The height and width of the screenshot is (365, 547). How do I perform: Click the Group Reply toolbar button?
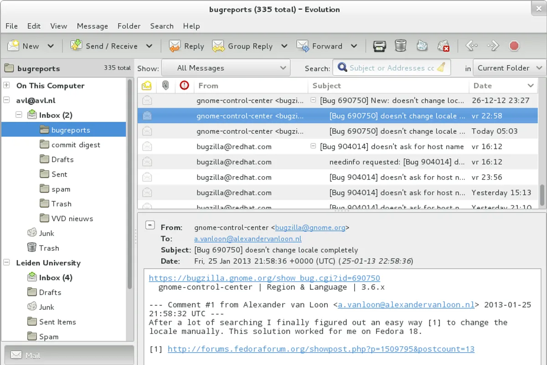point(243,46)
